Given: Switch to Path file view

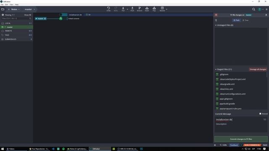Looking at the screenshot, I should [x=236, y=20].
